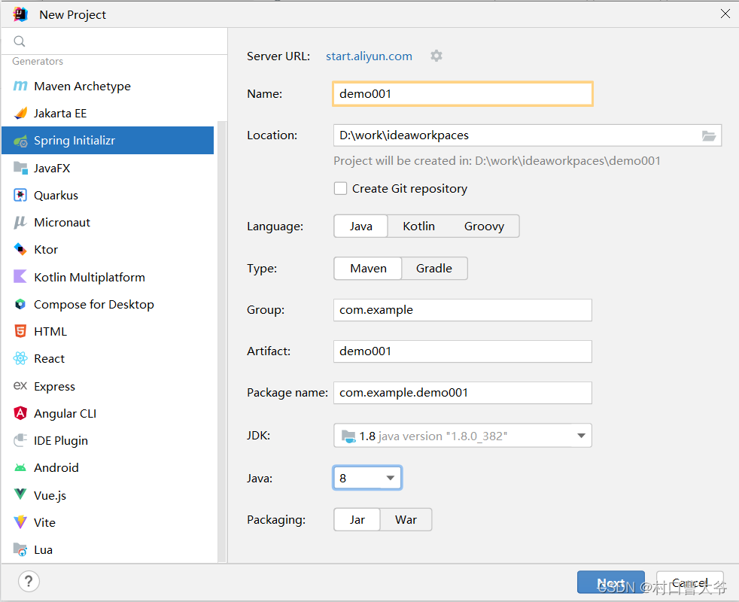Click the Lua folder icon
The image size is (739, 602).
tap(20, 549)
